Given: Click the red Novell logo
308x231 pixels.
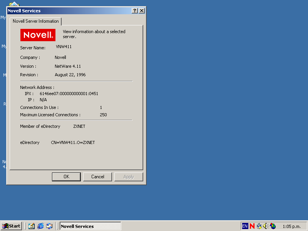Looking at the screenshot, I should click(x=38, y=35).
